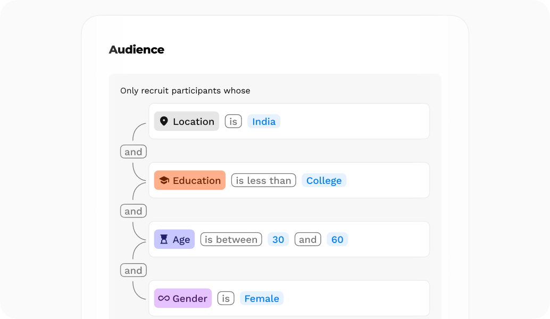Click the 'and' between 30 and 60
This screenshot has width=550, height=319.
tap(307, 239)
